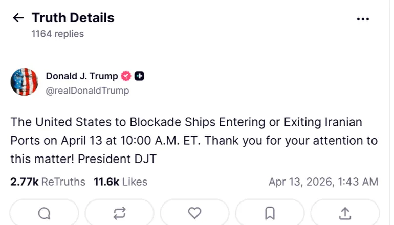Click the Apr 13, 2026 timestamp

(x=323, y=182)
